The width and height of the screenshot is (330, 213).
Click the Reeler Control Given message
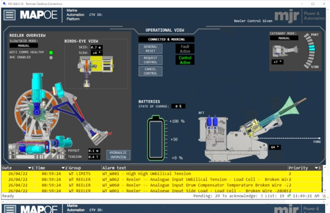click(x=253, y=21)
